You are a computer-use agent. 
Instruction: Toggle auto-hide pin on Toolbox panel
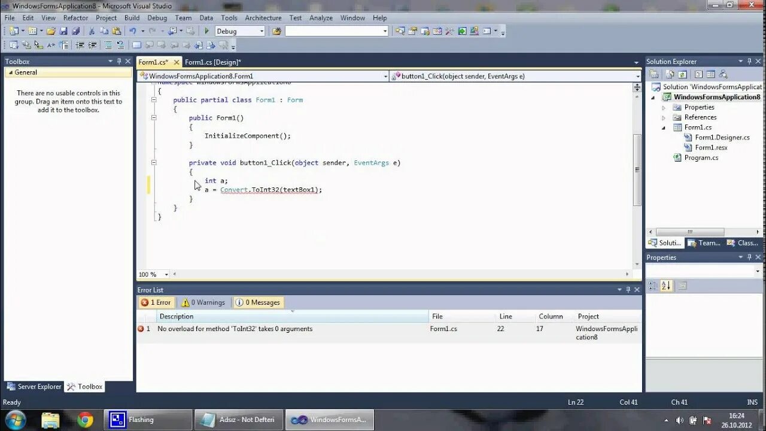[119, 61]
